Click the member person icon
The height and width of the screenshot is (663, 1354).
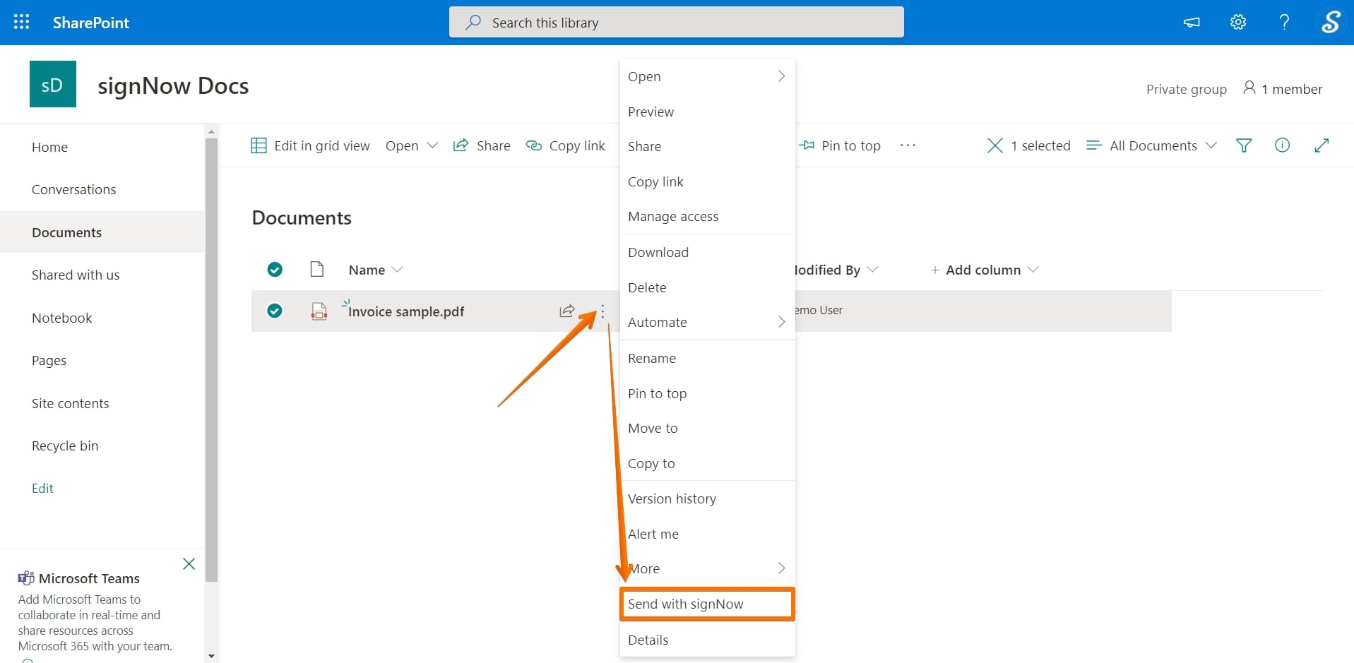point(1249,88)
